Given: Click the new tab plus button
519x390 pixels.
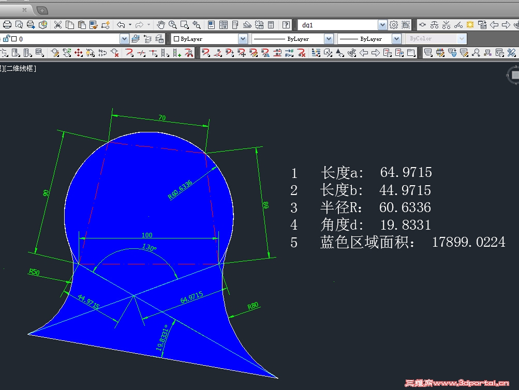Looking at the screenshot, I should (x=42, y=10).
